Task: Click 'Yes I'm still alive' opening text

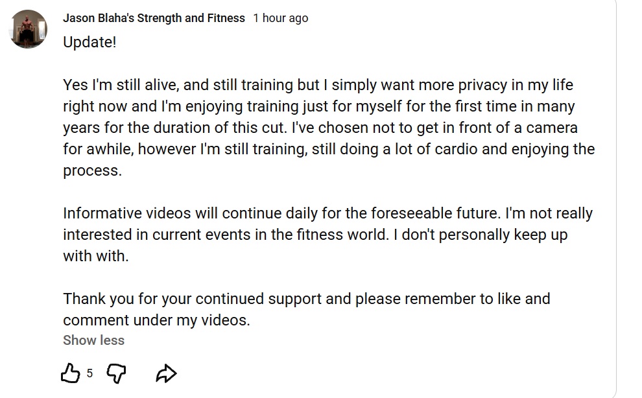Action: coord(121,85)
